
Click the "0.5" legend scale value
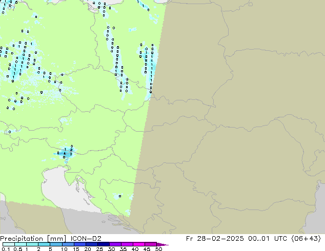tap(17, 249)
